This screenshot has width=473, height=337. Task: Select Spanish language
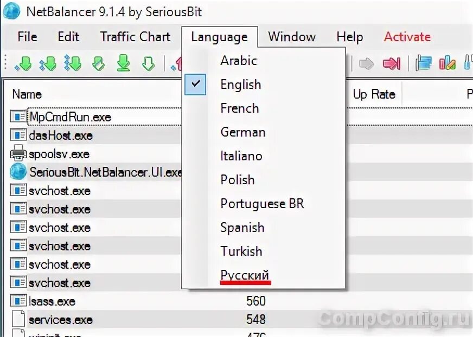click(264, 227)
